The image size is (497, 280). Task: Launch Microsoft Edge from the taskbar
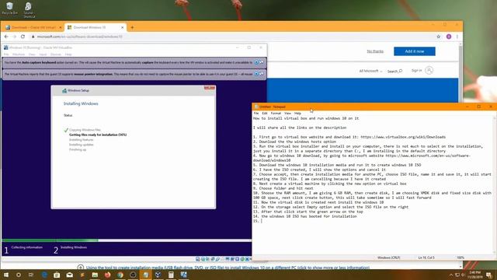click(44, 275)
